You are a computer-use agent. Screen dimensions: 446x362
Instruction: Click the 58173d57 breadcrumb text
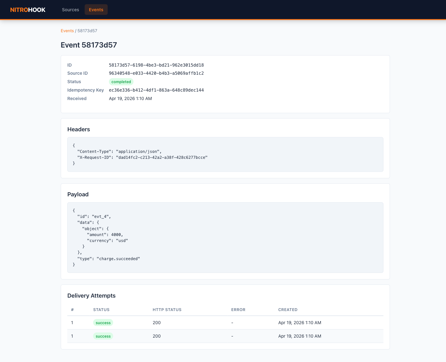87,31
